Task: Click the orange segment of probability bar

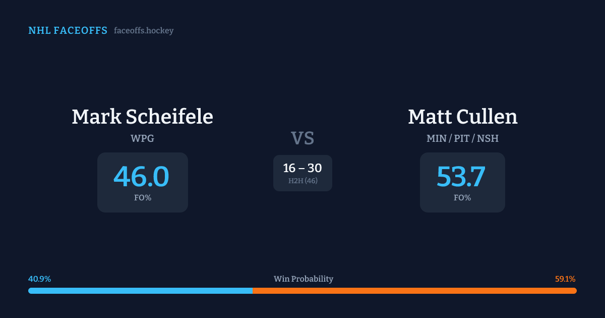Action: click(x=414, y=291)
